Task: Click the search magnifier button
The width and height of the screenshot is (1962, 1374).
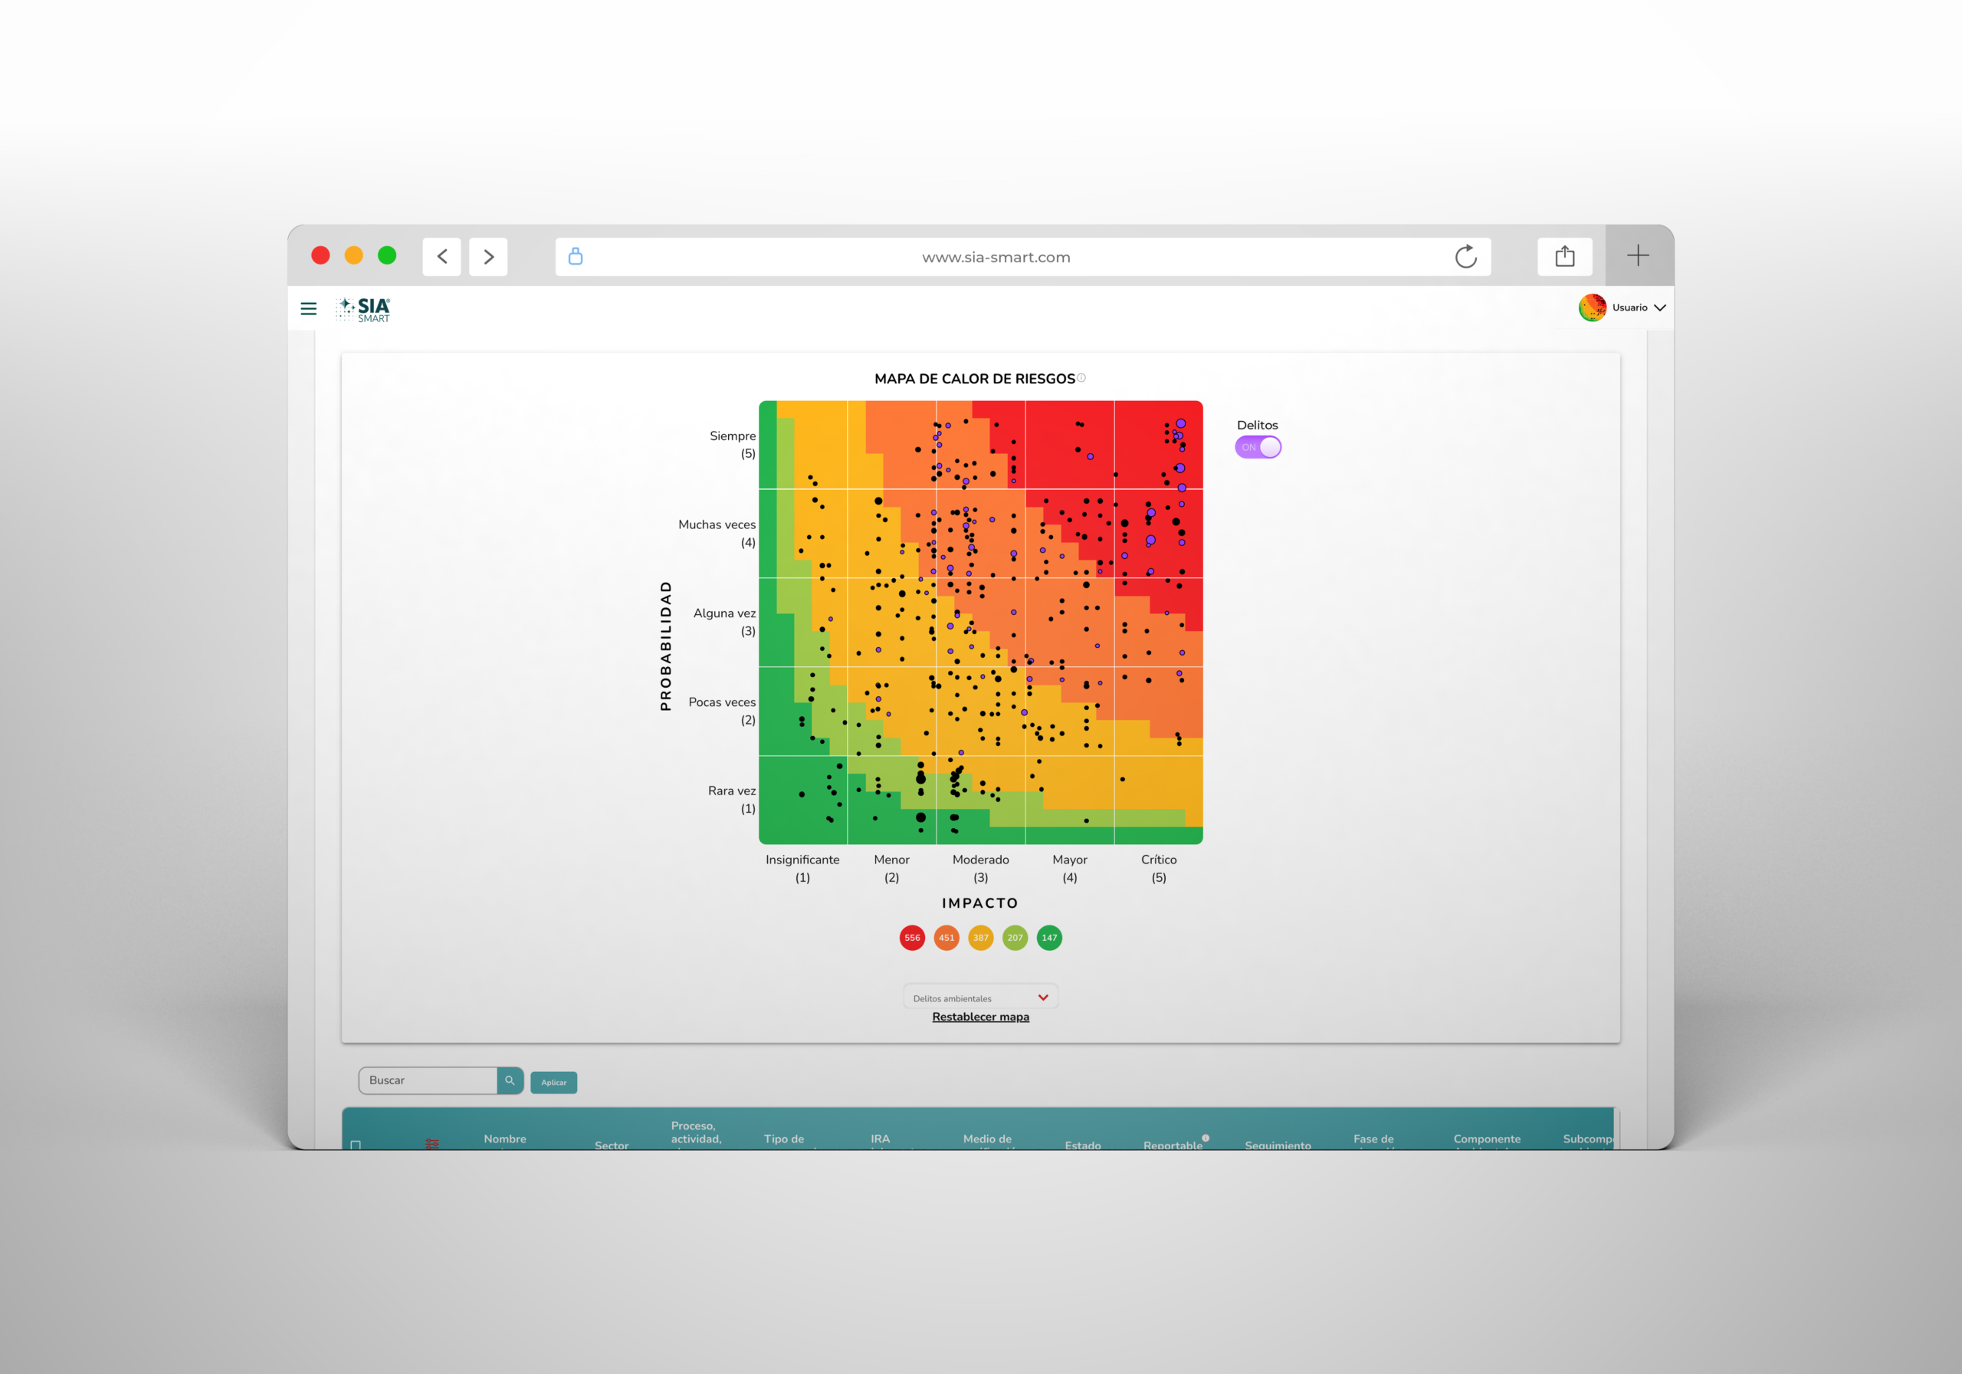Action: coord(510,1081)
